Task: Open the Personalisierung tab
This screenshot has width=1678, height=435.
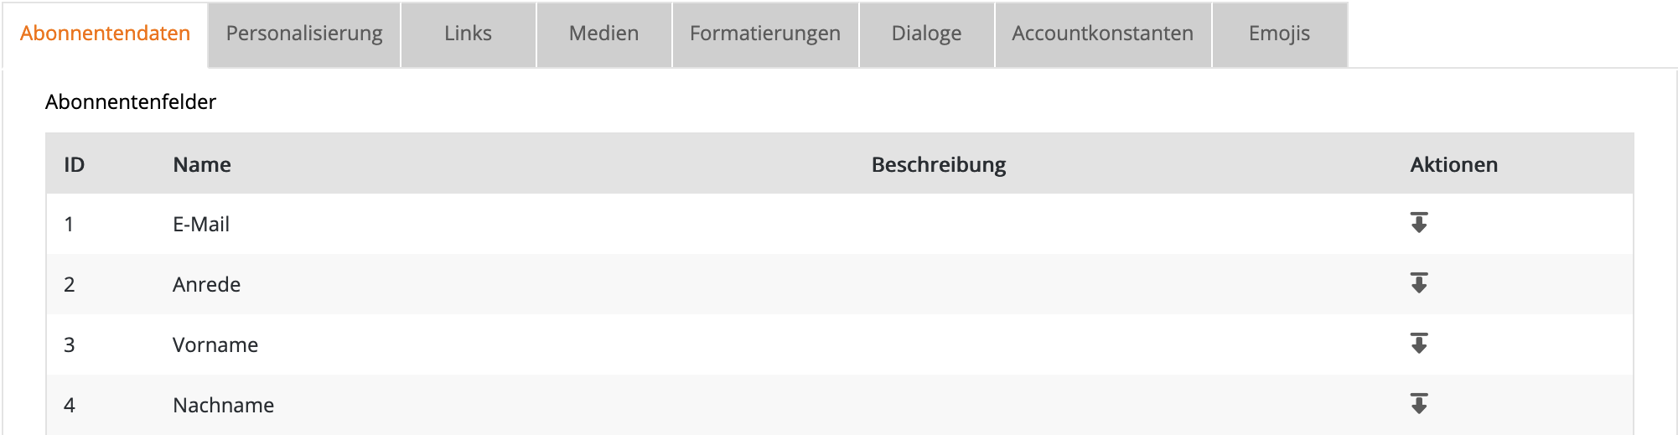Action: [304, 34]
